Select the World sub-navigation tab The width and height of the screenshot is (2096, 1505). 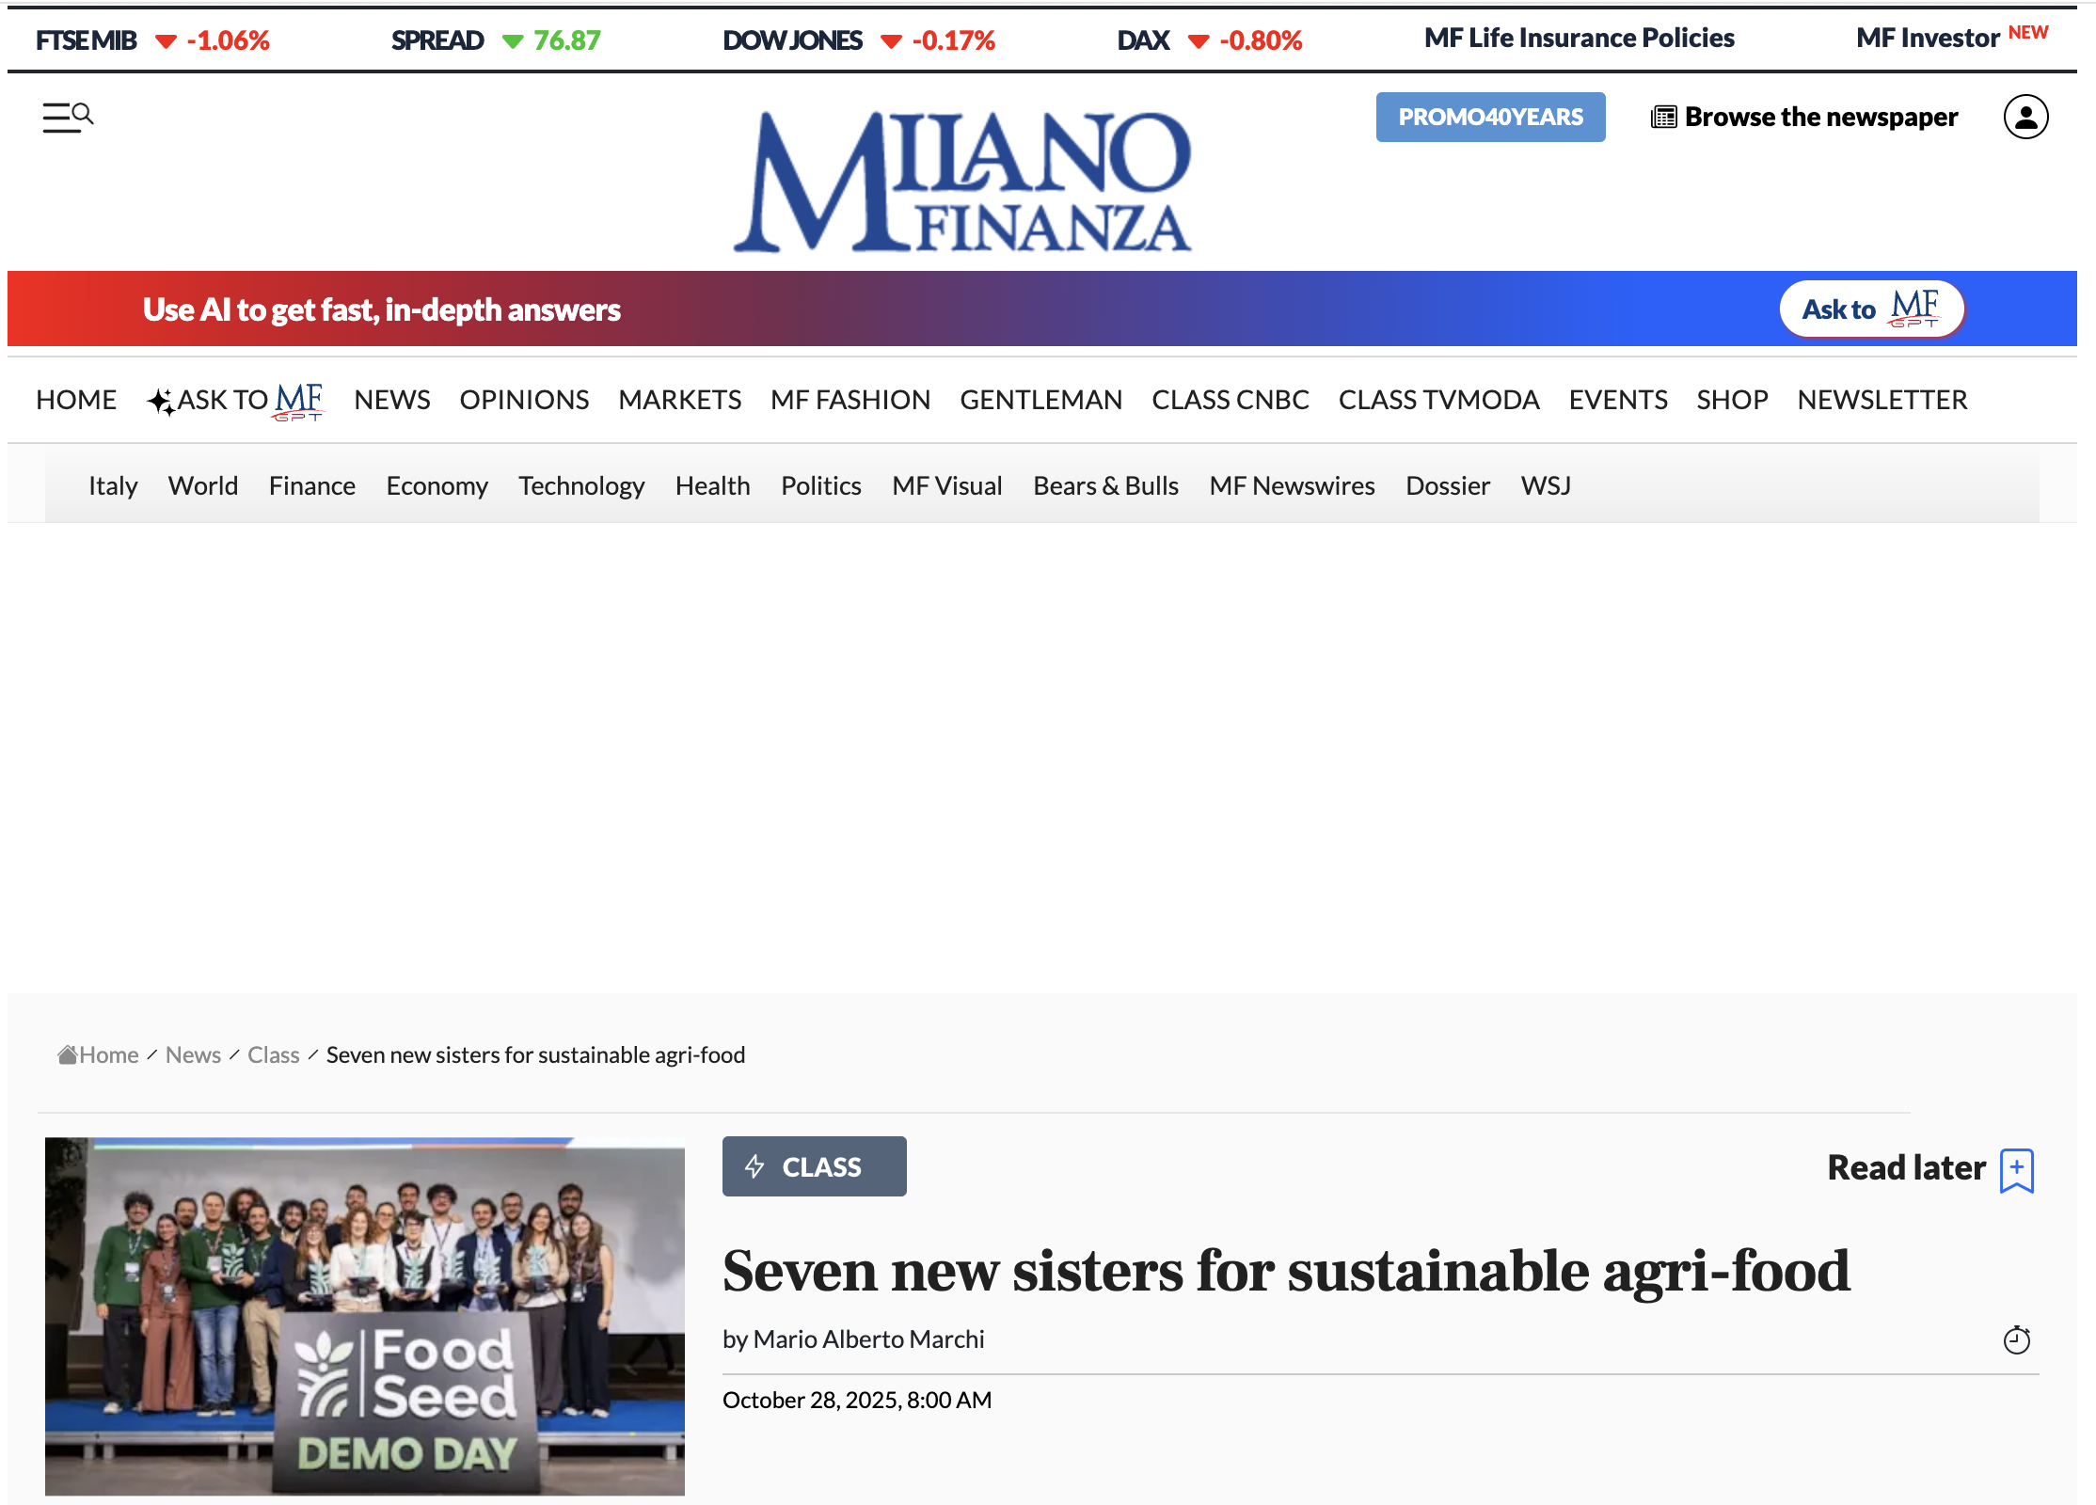(203, 485)
